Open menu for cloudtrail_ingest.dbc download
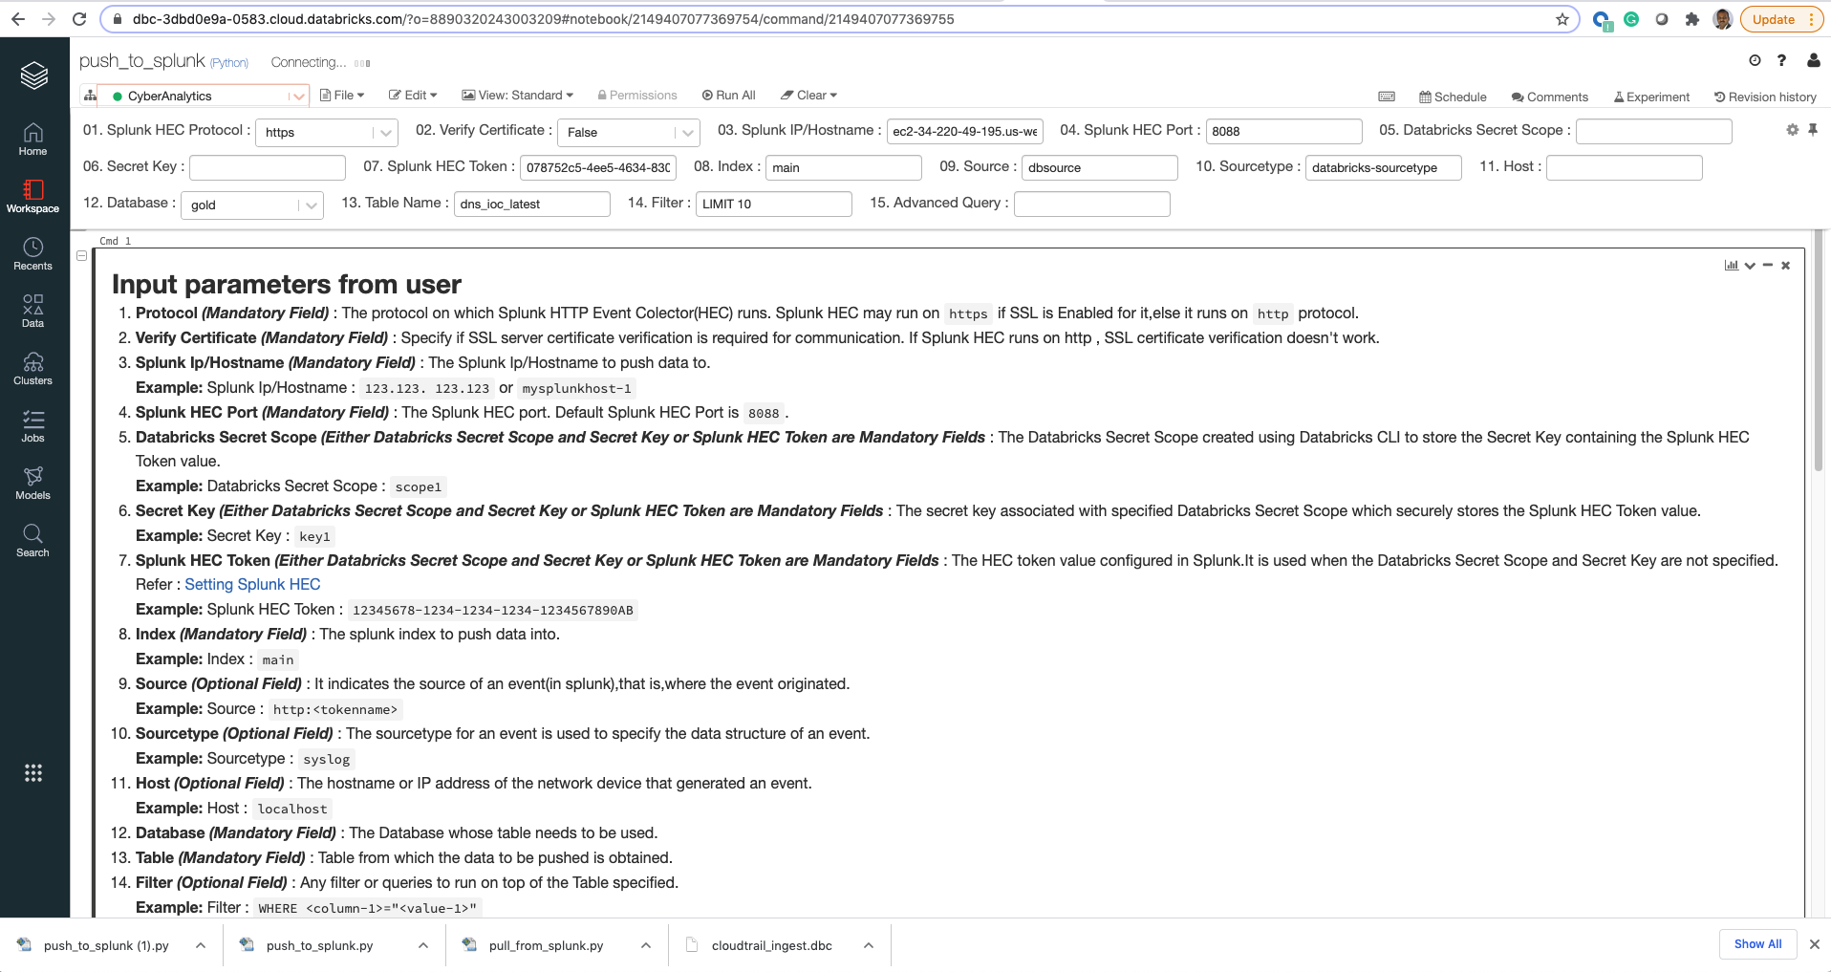 [x=869, y=945]
